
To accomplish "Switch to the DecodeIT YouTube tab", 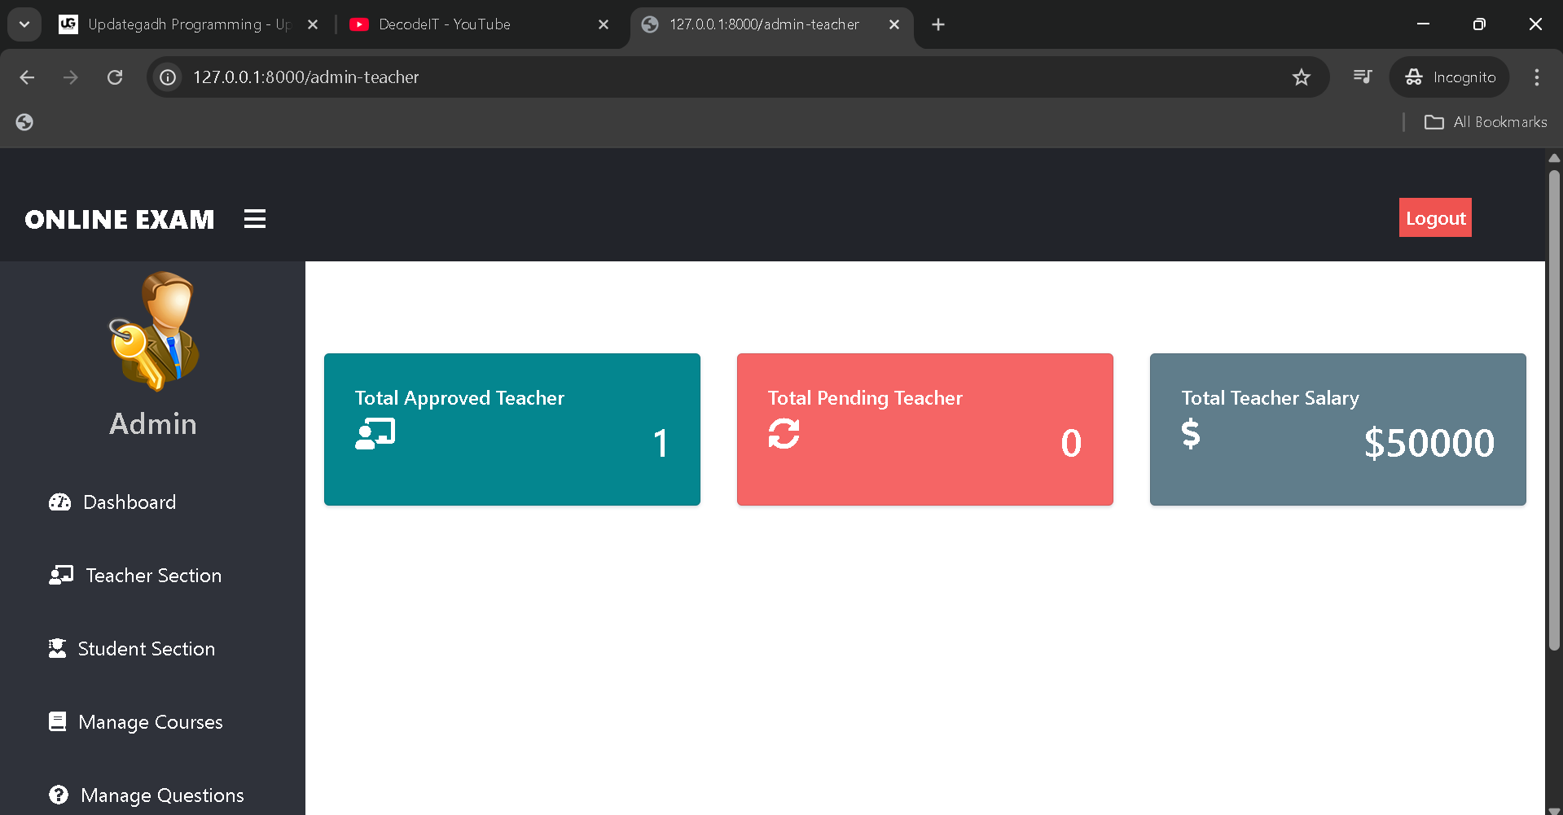I will point(472,24).
